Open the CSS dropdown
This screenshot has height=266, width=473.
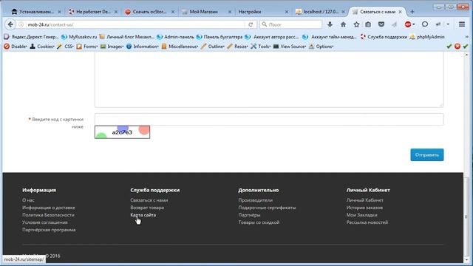coord(65,47)
